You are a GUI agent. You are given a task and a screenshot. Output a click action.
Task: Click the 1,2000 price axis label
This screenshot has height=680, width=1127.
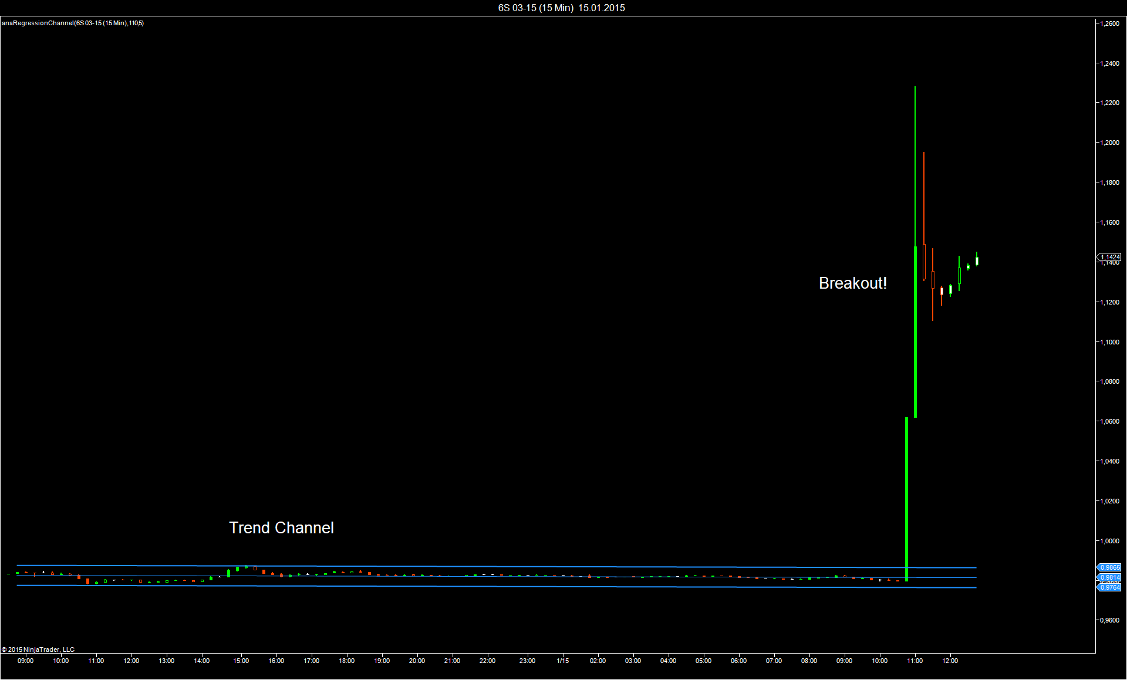click(x=1109, y=143)
